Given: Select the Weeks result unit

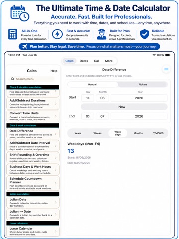Looking at the screenshot, I should click(97, 133).
